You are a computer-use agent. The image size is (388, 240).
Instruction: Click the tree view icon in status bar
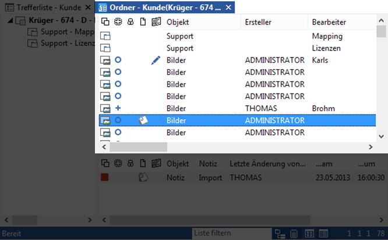[281, 234]
